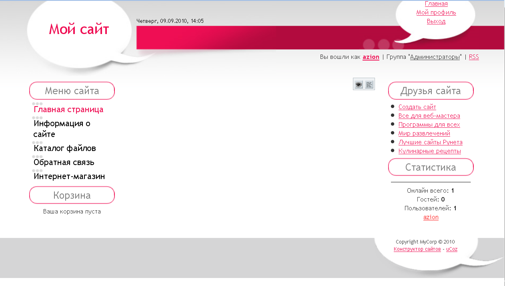The width and height of the screenshot is (505, 286).
Task: Click the Мой сайт site title
Action: [x=79, y=29]
